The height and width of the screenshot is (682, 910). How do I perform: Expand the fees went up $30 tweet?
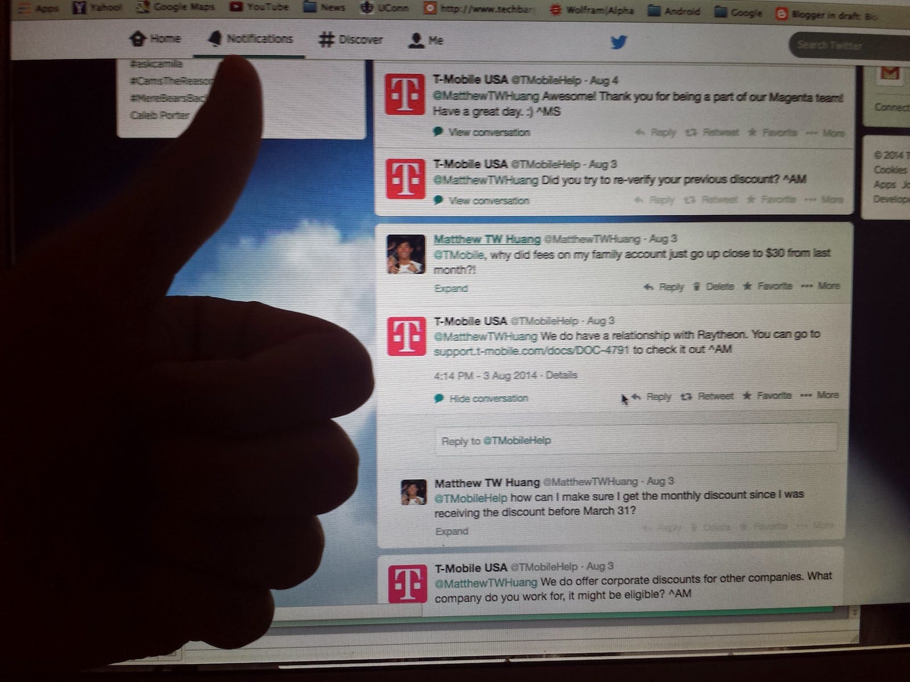point(450,288)
